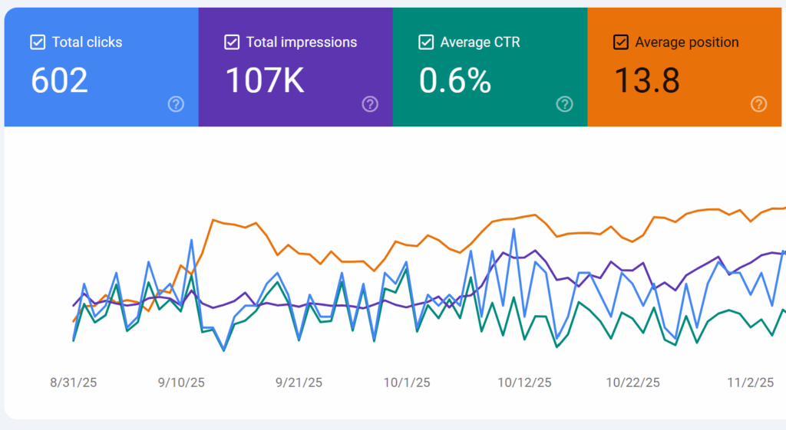The height and width of the screenshot is (430, 786).
Task: Click the 0.6% CTR value
Action: coord(455,80)
